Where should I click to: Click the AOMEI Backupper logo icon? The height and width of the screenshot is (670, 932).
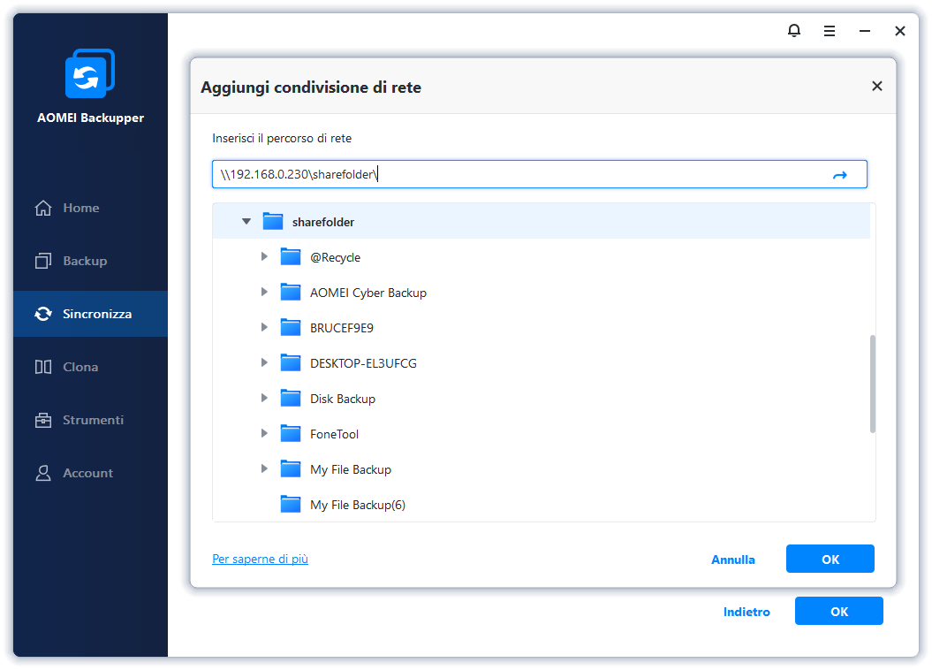(90, 73)
